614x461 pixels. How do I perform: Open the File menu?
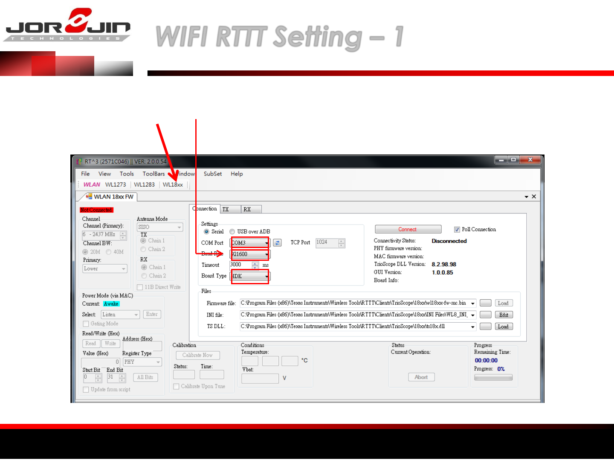point(85,174)
